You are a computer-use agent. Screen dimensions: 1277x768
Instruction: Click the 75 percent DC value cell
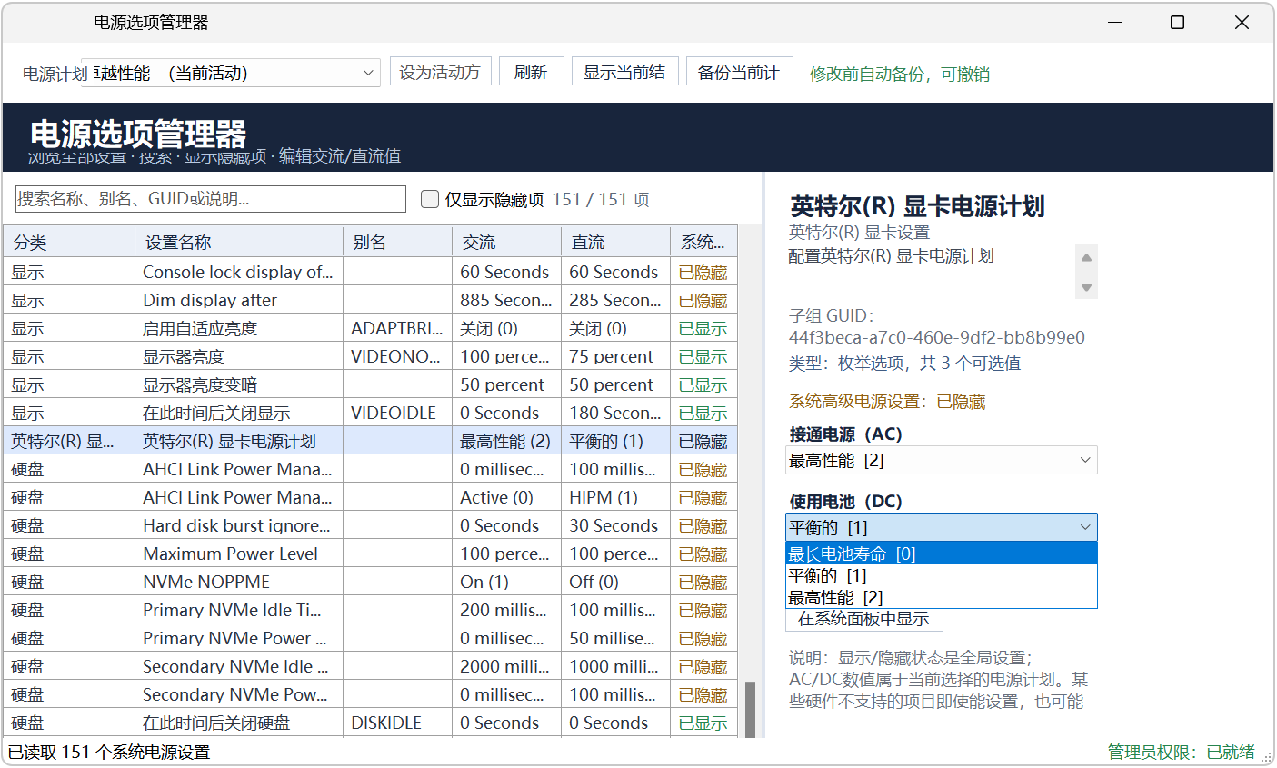point(615,356)
